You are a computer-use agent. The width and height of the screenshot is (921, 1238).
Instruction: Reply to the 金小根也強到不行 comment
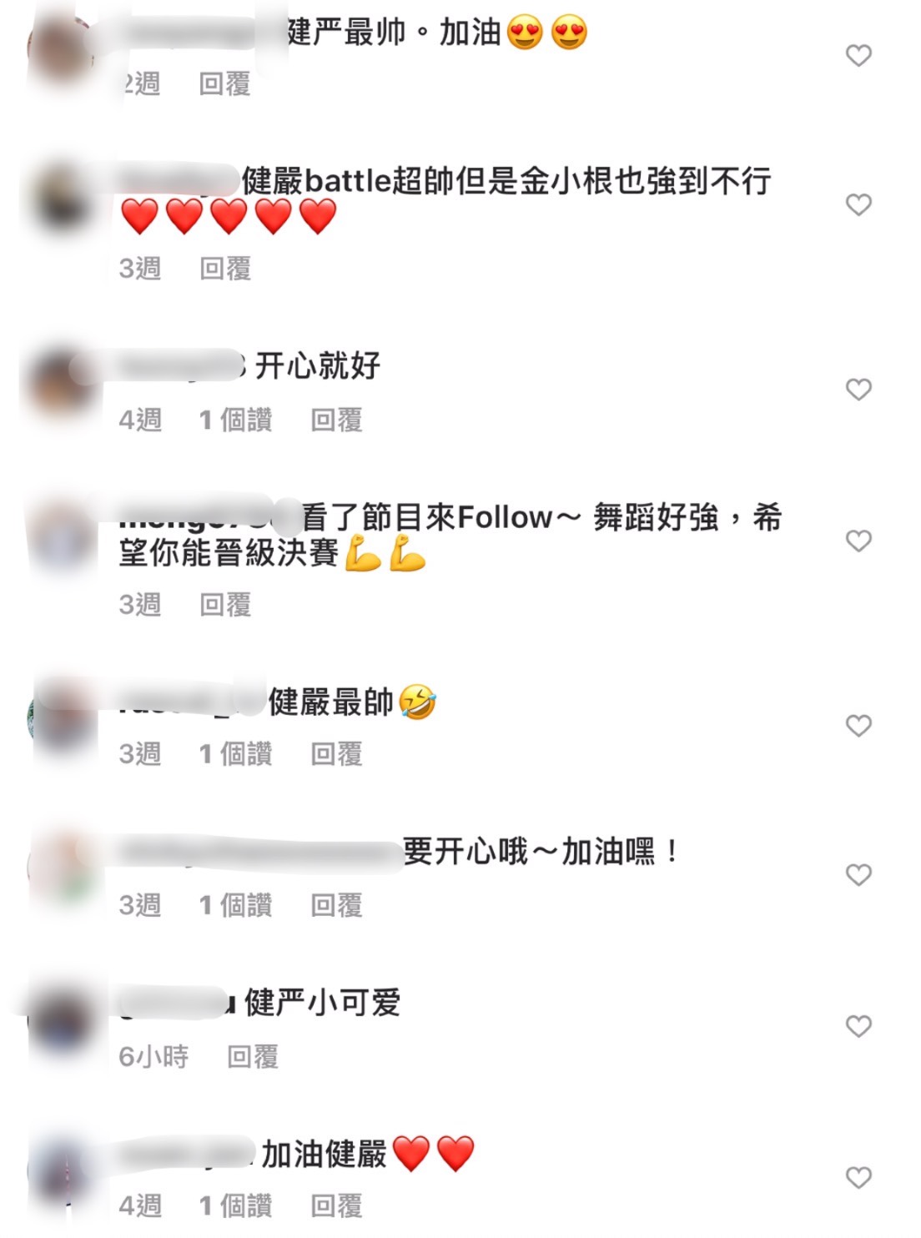(x=225, y=269)
